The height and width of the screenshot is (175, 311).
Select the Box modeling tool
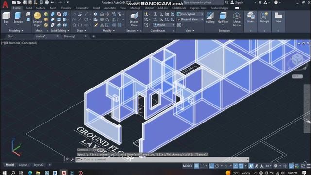[6, 17]
